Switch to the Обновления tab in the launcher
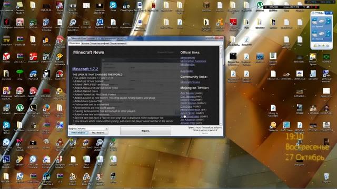Image resolution: width=337 pixels, height=189 pixels. (75, 43)
